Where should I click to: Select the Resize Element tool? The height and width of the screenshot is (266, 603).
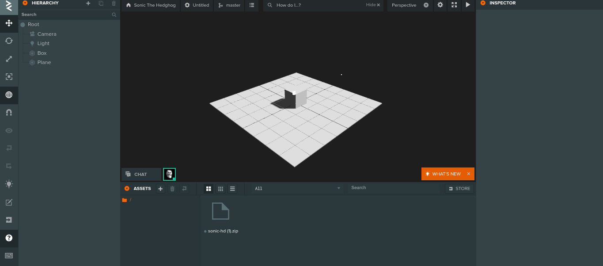point(9,76)
